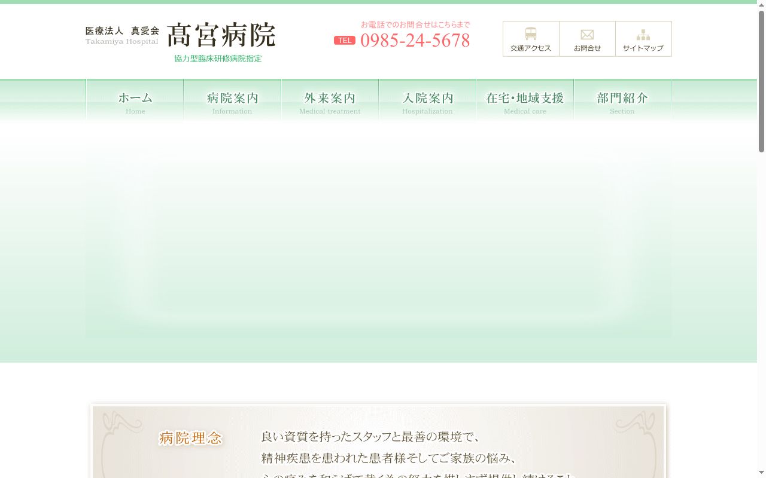The image size is (766, 478).
Task: Click the 髙宮病院 hospital logo
Action: [x=221, y=35]
